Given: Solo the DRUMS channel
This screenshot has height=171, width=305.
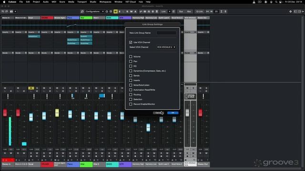Looking at the screenshot, I should click(x=50, y=88).
